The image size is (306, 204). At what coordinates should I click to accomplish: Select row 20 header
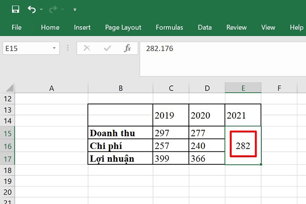[7, 192]
